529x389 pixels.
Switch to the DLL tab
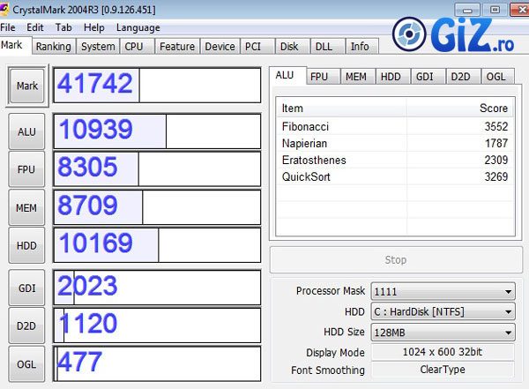327,46
